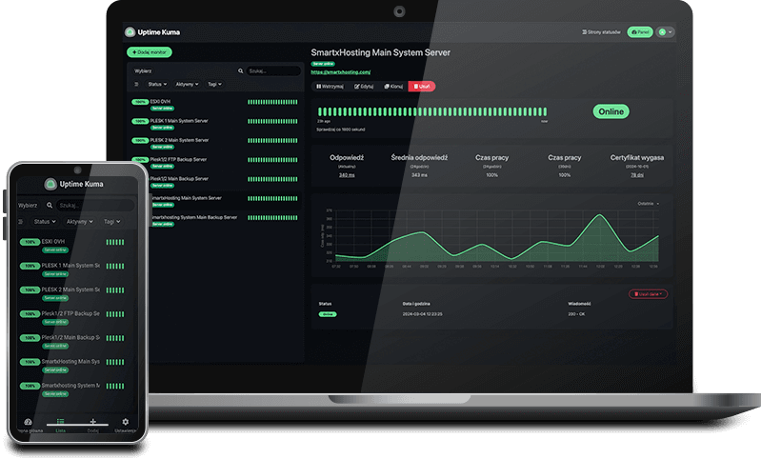Click the Edytuj edit button
The image size is (761, 459).
[x=364, y=87]
